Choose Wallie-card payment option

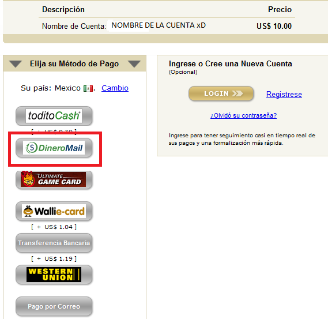click(x=54, y=211)
